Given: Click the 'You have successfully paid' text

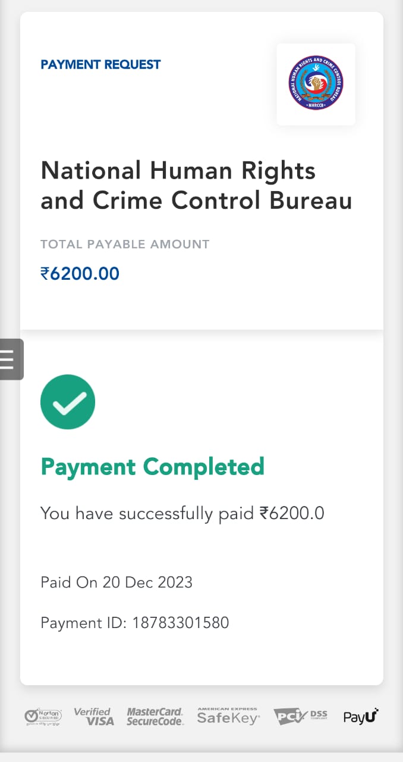Looking at the screenshot, I should [147, 513].
